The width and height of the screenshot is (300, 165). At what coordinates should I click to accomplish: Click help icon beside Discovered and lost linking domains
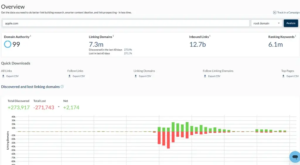tap(62, 87)
